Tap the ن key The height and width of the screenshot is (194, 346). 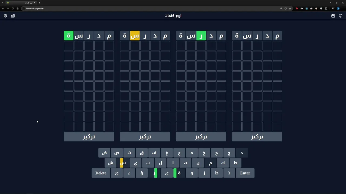coord(198,163)
